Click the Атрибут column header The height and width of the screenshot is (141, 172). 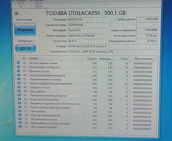34,58
